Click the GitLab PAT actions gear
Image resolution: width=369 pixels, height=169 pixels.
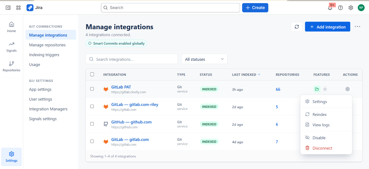coord(347,89)
